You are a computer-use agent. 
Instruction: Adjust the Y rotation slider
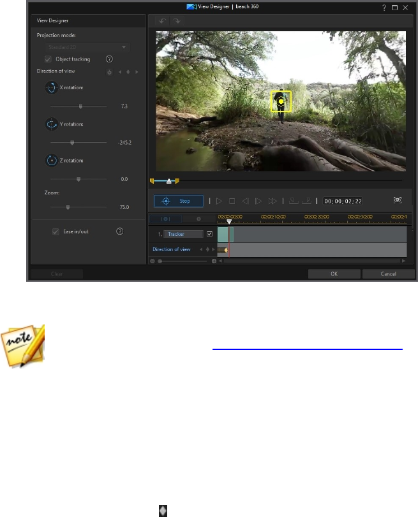click(72, 143)
